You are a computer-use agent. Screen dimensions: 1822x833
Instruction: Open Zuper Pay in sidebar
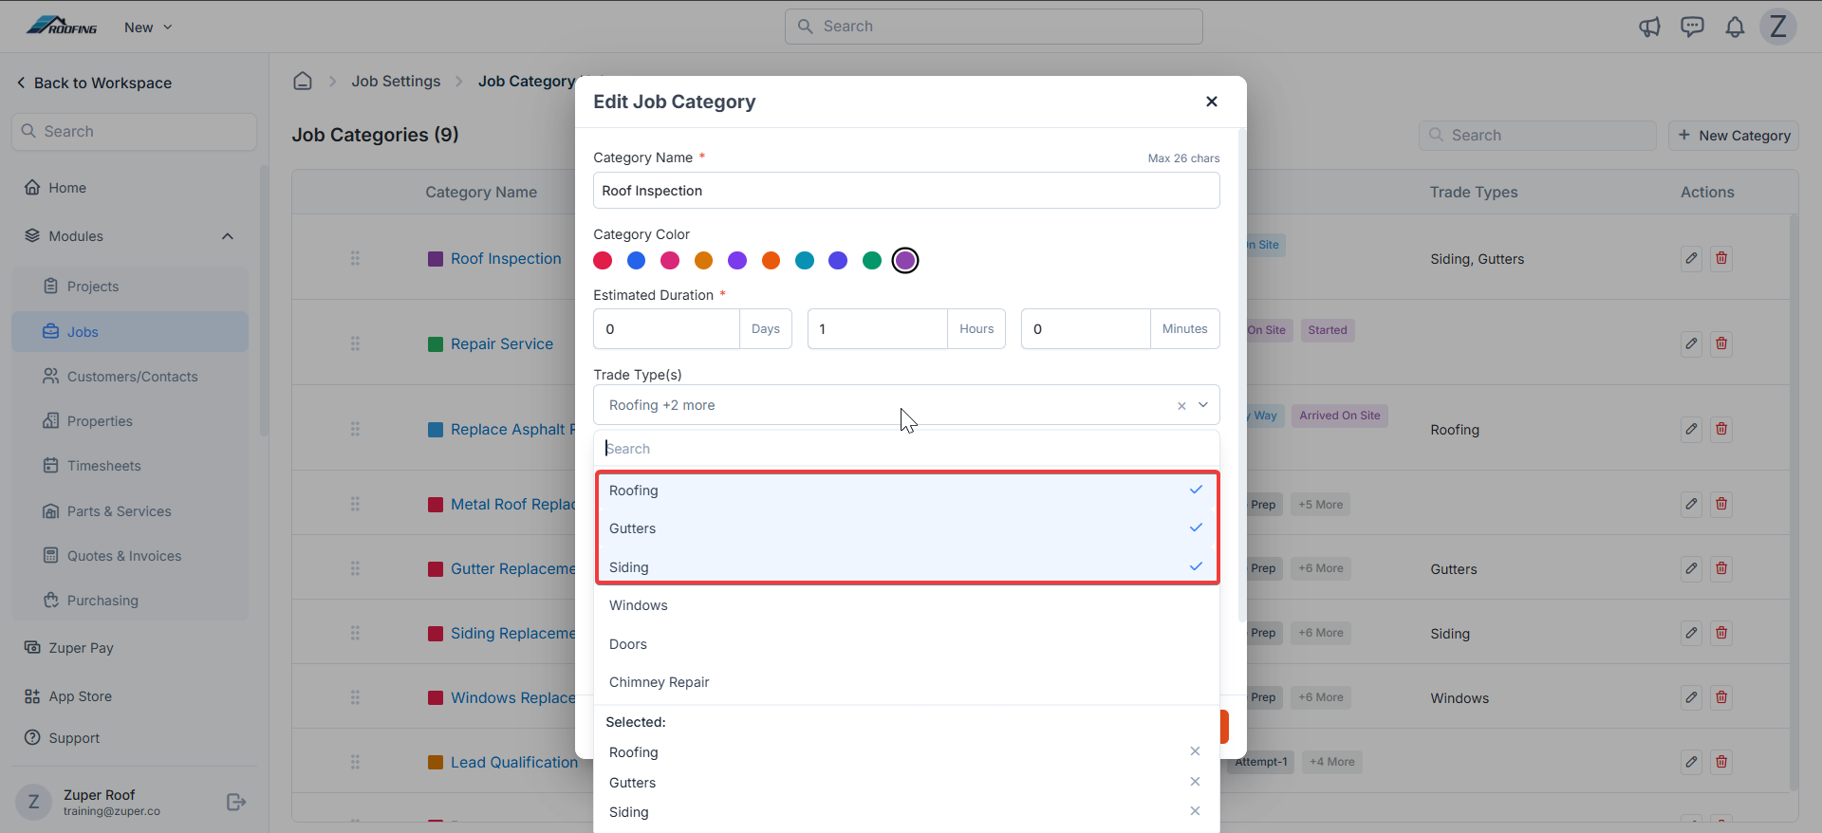(x=81, y=648)
